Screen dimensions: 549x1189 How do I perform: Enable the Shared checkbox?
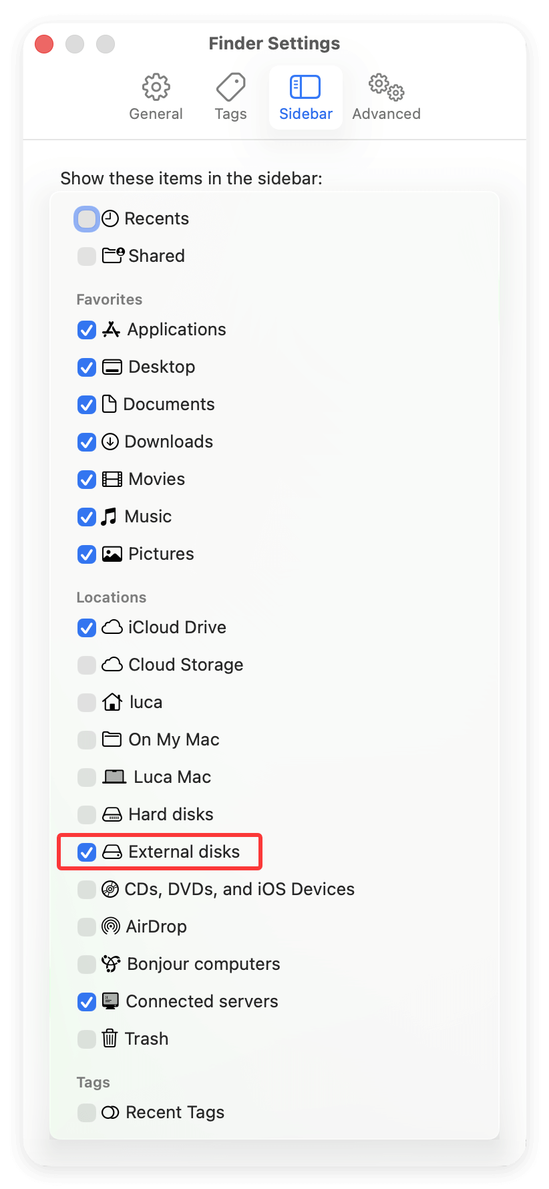click(86, 256)
